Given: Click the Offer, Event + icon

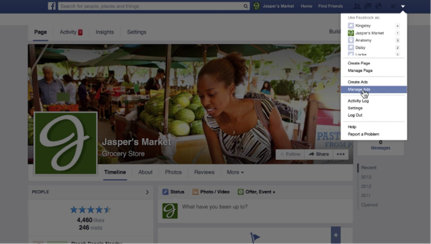Looking at the screenshot, I should coord(241,192).
